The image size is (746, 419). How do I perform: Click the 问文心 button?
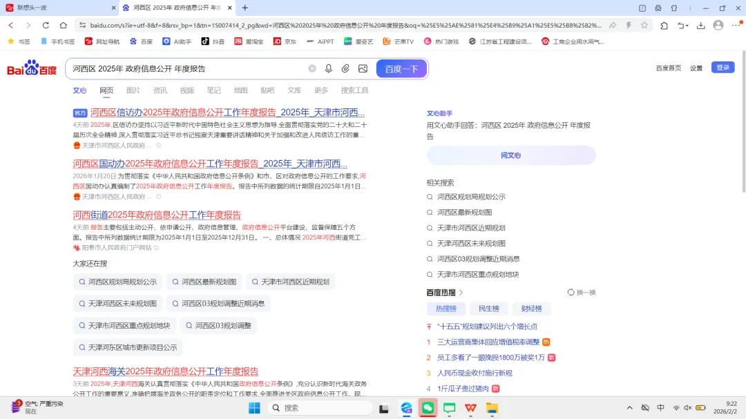511,155
